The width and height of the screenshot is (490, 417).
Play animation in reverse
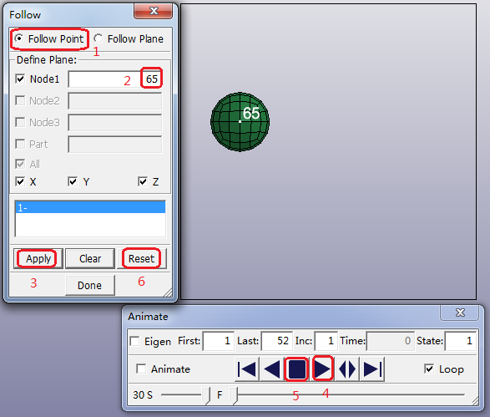point(272,369)
